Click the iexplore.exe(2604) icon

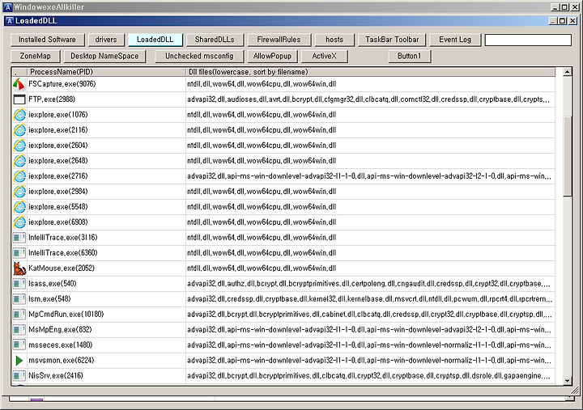19,146
